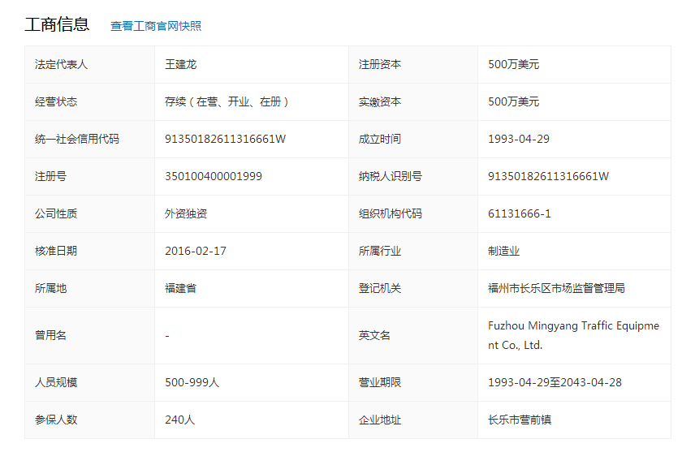Select address value 长乐市营前镇
Image resolution: width=695 pixels, height=465 pixels.
pyautogui.click(x=520, y=420)
